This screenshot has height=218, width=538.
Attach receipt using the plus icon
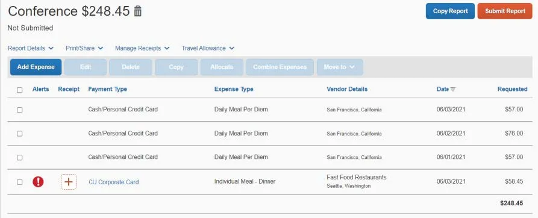pyautogui.click(x=69, y=182)
